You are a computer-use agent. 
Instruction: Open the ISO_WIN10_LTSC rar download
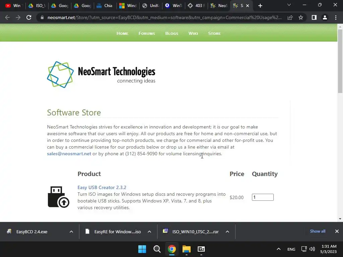pyautogui.click(x=191, y=232)
